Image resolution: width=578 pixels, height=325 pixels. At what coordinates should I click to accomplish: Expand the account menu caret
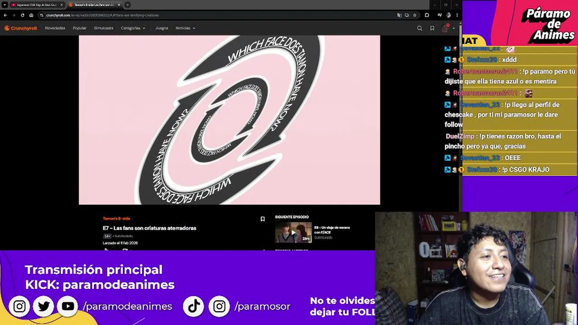(453, 28)
